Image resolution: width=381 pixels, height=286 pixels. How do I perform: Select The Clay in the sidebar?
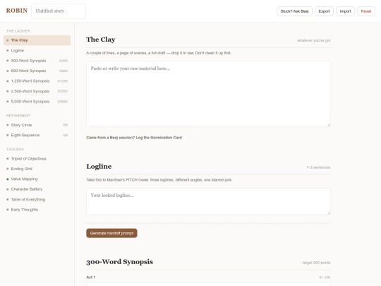point(37,40)
